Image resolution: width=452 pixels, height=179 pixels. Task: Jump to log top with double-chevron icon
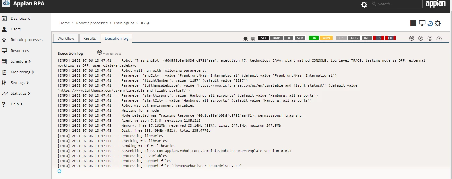pos(421,38)
